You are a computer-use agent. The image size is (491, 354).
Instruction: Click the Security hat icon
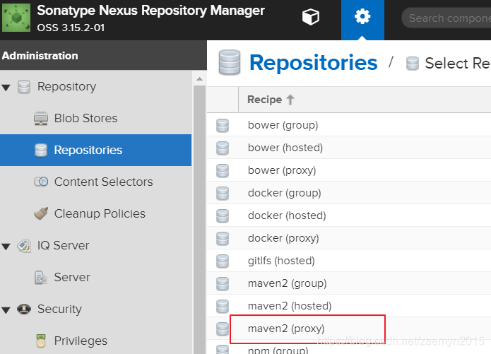pyautogui.click(x=24, y=309)
